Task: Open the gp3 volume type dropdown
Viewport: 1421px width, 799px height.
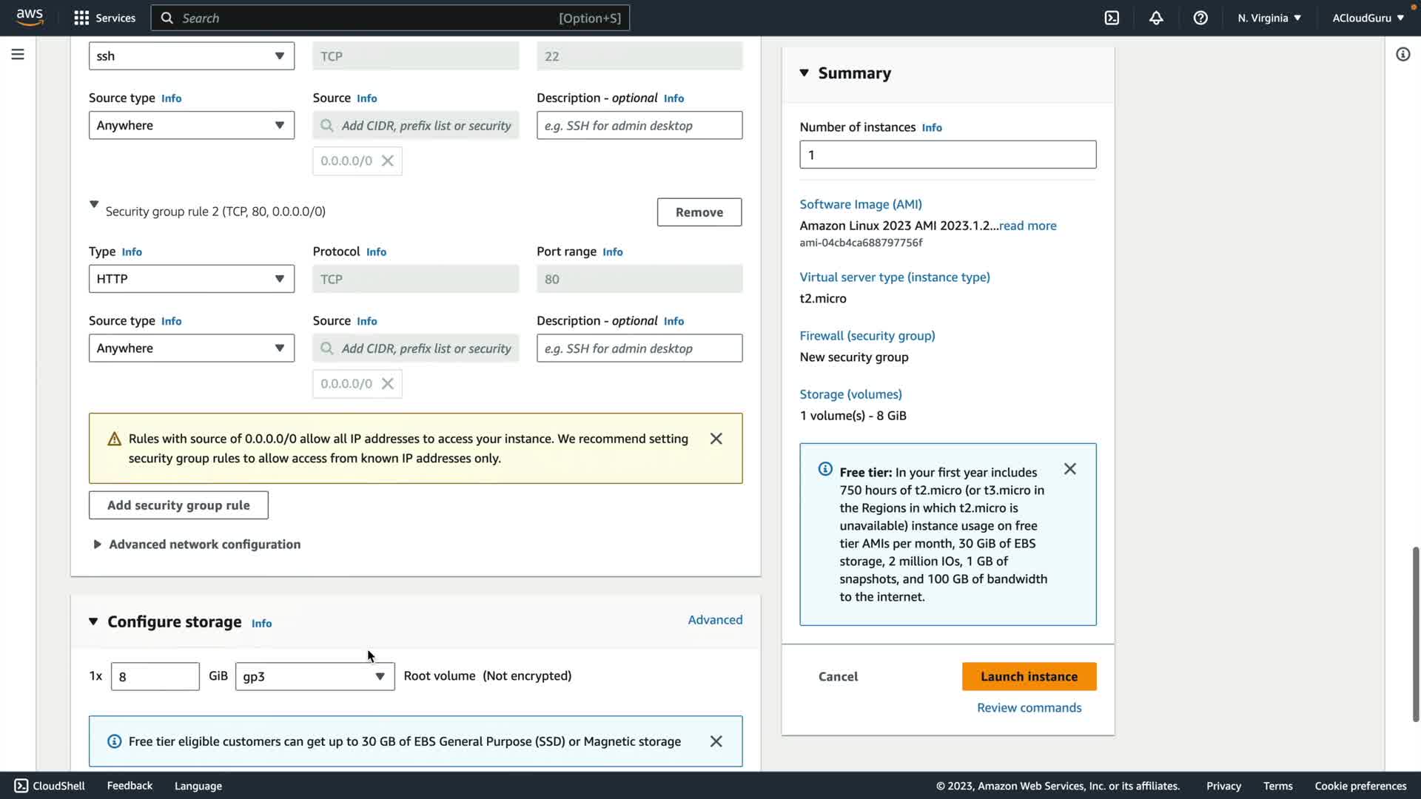Action: [x=315, y=676]
